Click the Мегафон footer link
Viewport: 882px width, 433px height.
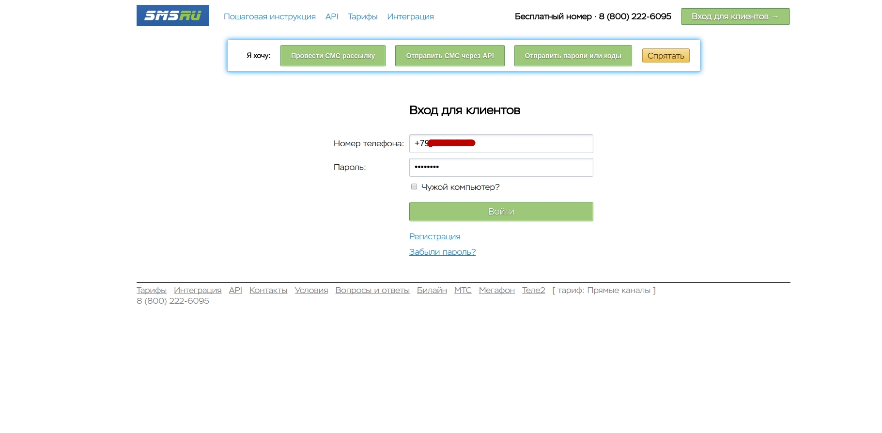tap(497, 290)
